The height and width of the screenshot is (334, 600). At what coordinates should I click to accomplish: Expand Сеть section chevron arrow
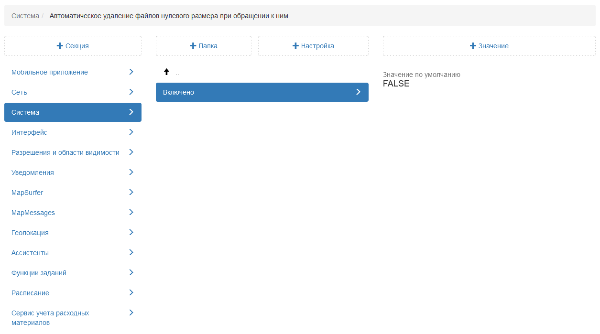click(x=131, y=92)
